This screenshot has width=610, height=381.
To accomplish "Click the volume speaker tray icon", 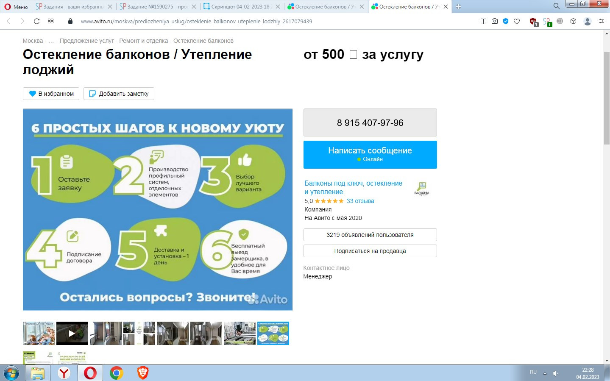I will [555, 373].
